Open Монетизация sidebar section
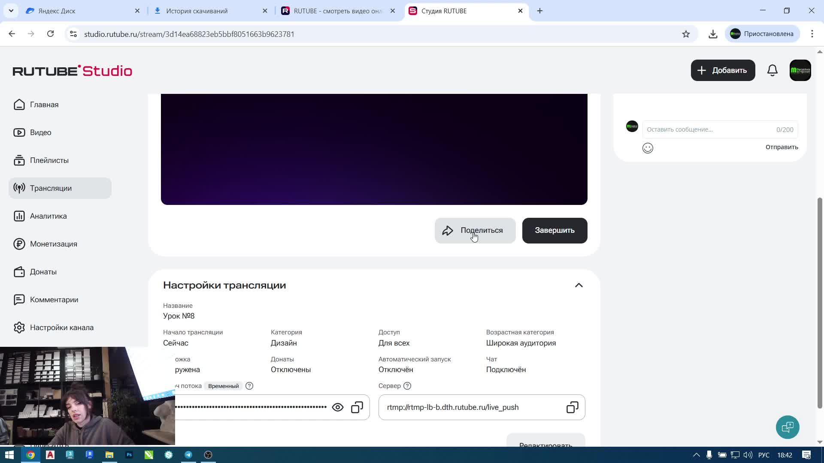 pos(53,244)
